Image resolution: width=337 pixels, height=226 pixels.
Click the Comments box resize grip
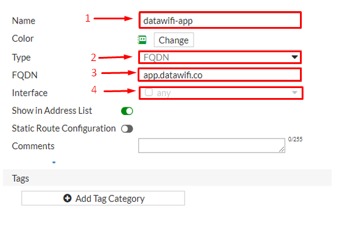[282, 149]
